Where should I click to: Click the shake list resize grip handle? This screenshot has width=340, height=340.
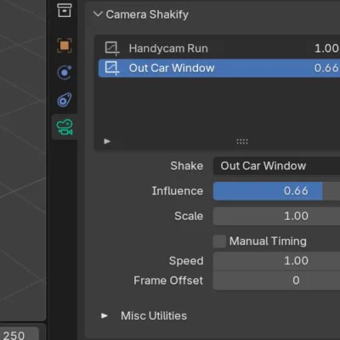pos(242,141)
